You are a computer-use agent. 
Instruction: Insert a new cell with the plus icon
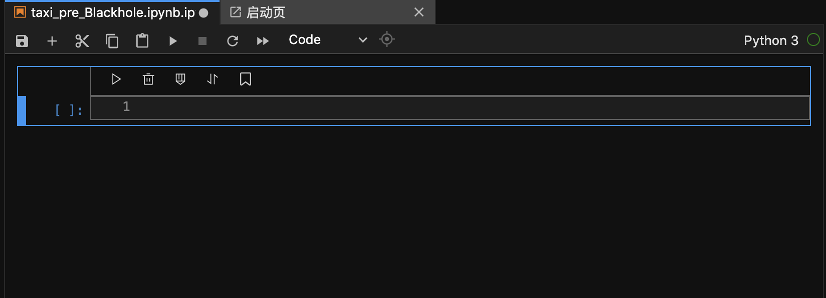point(52,41)
